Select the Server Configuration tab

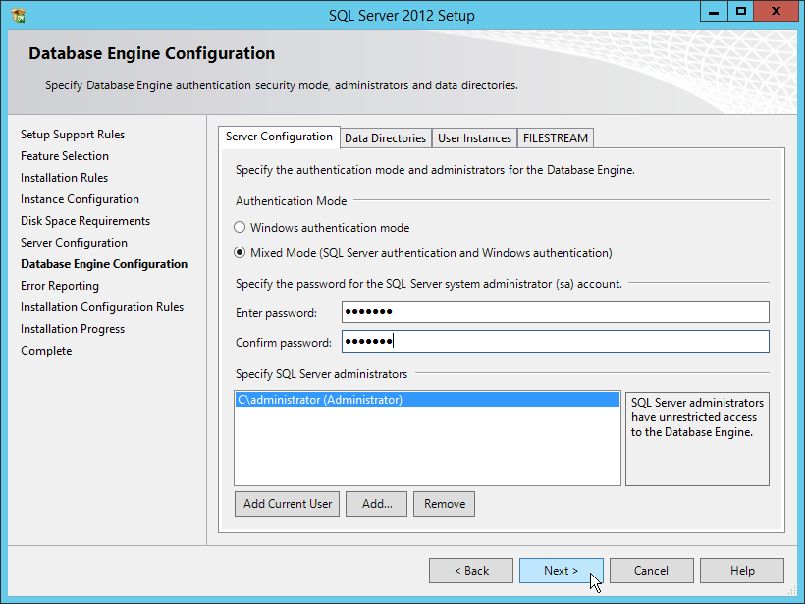tap(279, 137)
